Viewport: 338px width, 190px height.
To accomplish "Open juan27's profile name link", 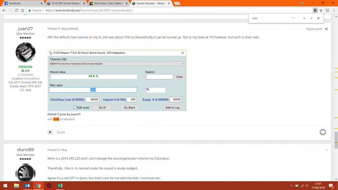I will [x=25, y=29].
